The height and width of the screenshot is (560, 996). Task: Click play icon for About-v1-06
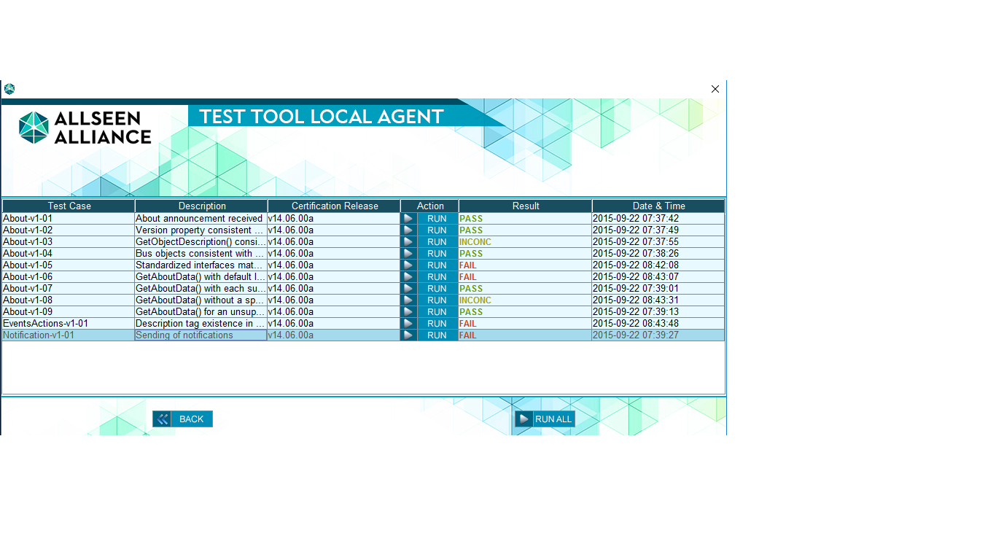click(408, 276)
